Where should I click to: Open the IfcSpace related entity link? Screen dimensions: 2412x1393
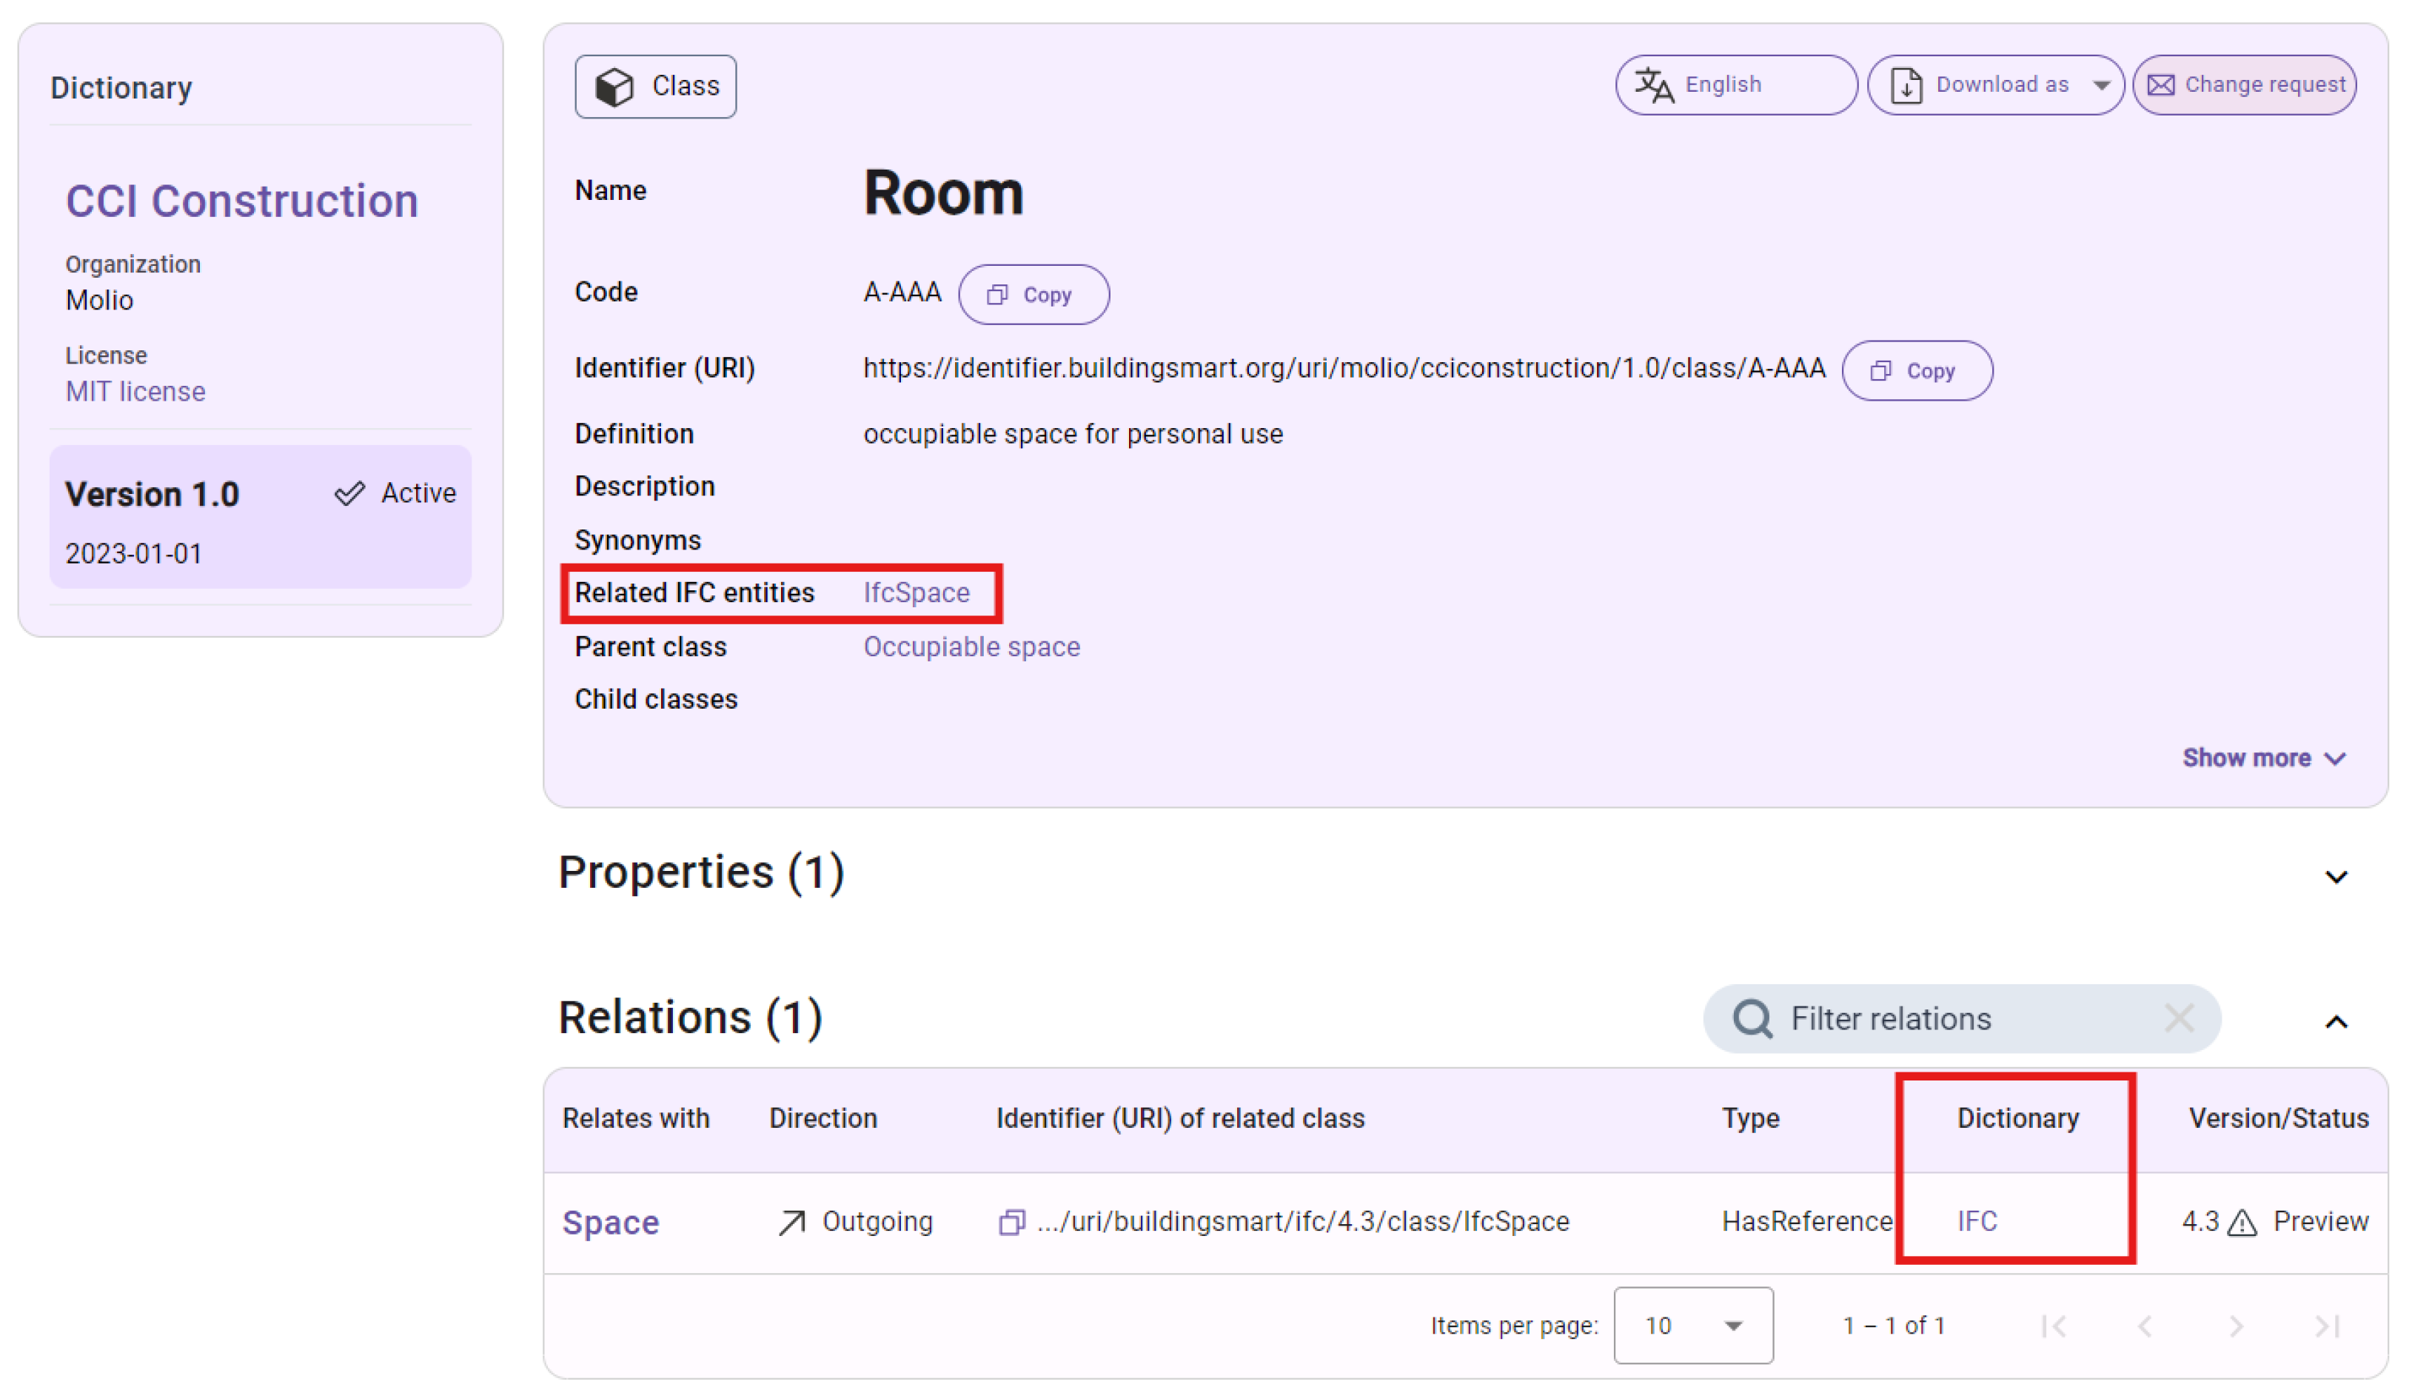(x=915, y=593)
